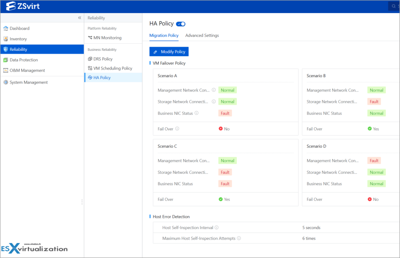Click the MN Monitoring icon
This screenshot has height=258, width=400.
pos(90,37)
